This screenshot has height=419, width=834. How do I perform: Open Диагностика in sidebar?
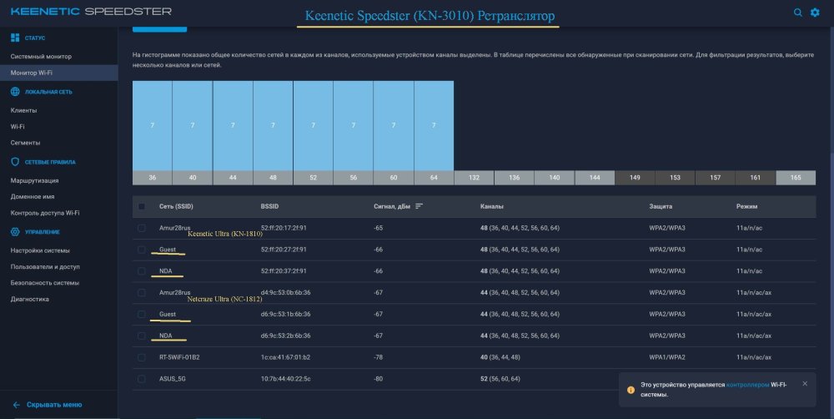[x=29, y=299]
